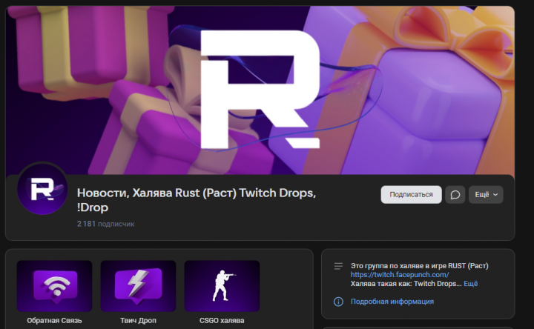Viewport: 534px width, 329px height.
Task: Open the message bubble icon button
Action: pyautogui.click(x=455, y=195)
